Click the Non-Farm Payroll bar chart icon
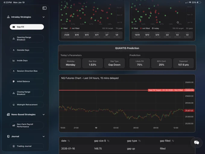205x154 pixels. click(x=14, y=125)
